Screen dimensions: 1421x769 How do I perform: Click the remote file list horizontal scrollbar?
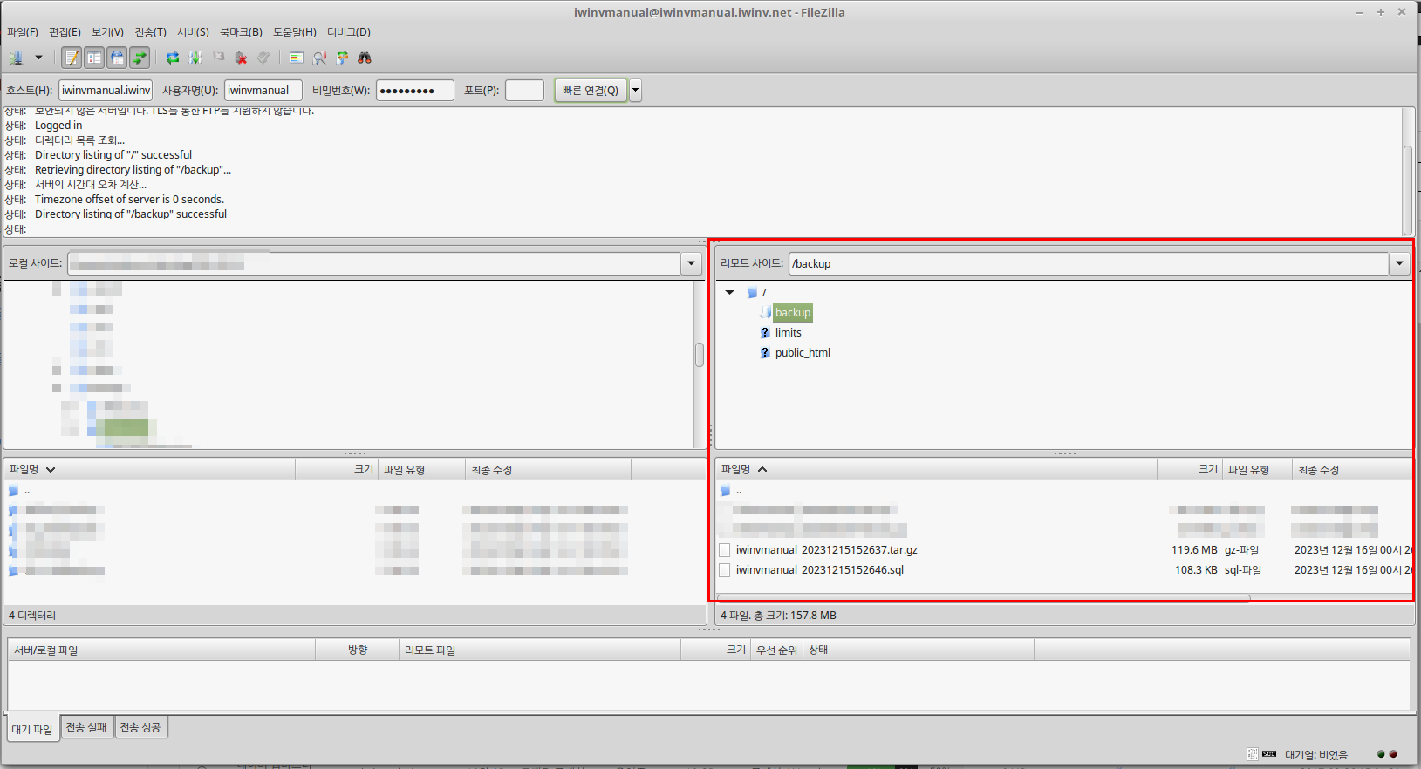tap(984, 598)
